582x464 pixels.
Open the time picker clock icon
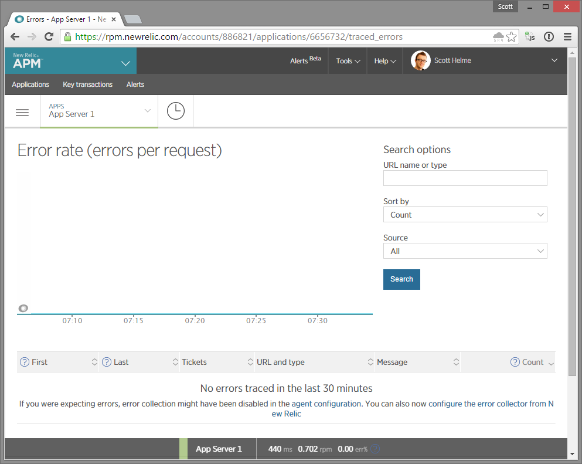pyautogui.click(x=175, y=111)
